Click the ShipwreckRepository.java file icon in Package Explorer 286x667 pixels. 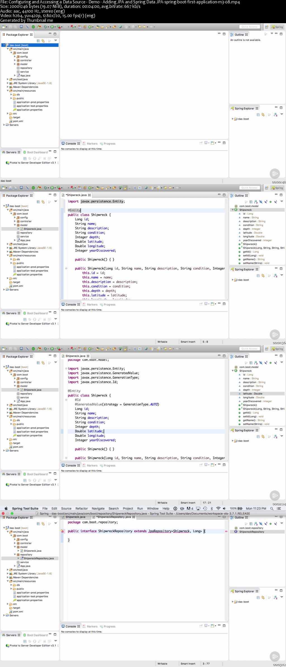coord(22,558)
